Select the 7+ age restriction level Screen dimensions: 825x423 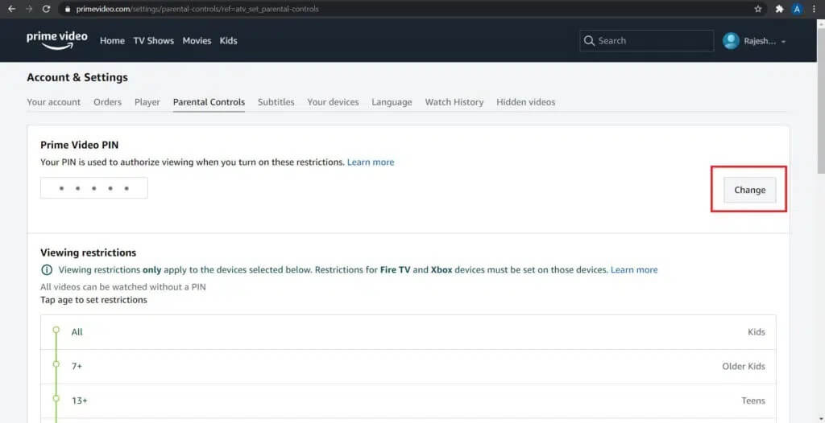point(408,367)
